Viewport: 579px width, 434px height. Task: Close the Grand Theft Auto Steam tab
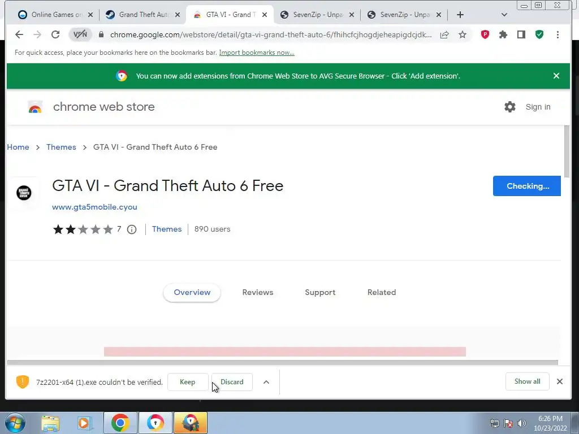click(178, 15)
